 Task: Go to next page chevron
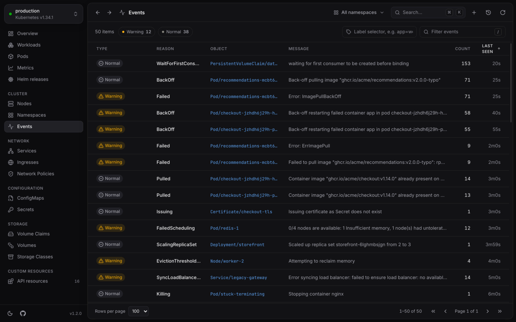[x=488, y=311]
